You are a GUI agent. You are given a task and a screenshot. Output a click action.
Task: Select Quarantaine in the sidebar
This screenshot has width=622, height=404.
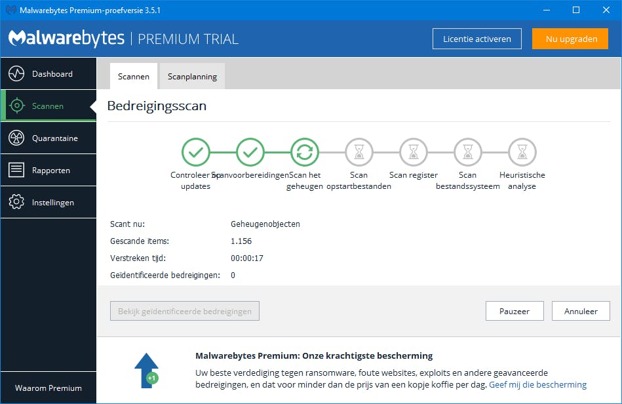tap(49, 138)
